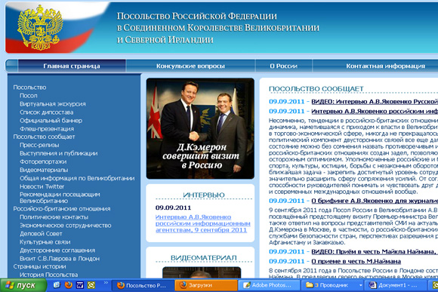
Task: Switch to Загрузки taskbar window
Action: tap(206, 285)
